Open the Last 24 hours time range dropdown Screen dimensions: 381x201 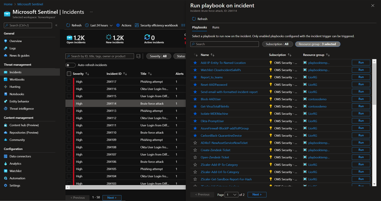tap(99, 25)
